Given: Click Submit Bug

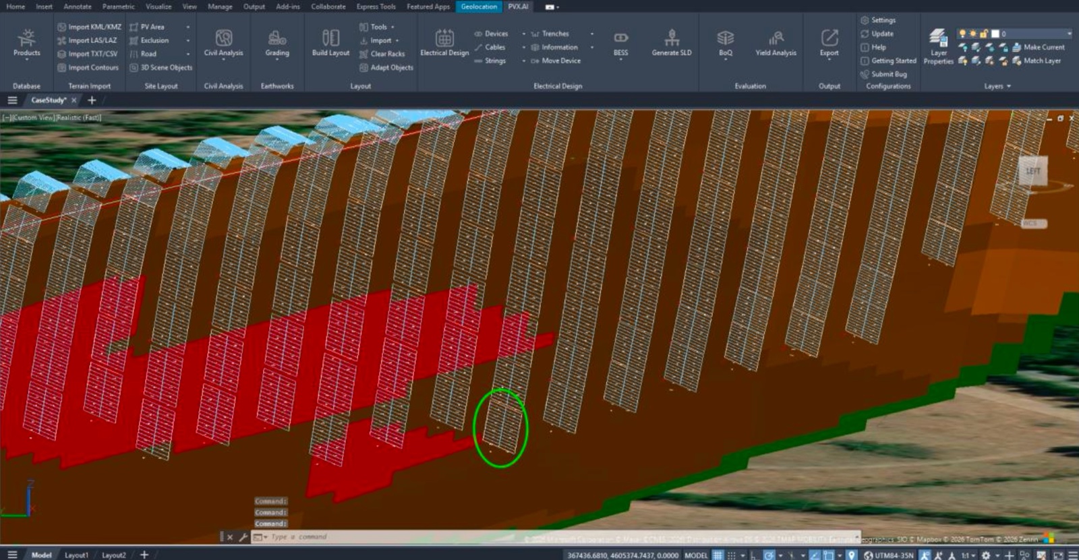Looking at the screenshot, I should tap(883, 74).
